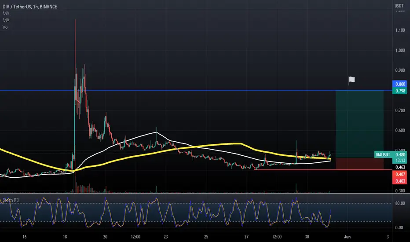This screenshot has height=242, width=410.
Task: Select the red horizontal support line
Action: 323,170
